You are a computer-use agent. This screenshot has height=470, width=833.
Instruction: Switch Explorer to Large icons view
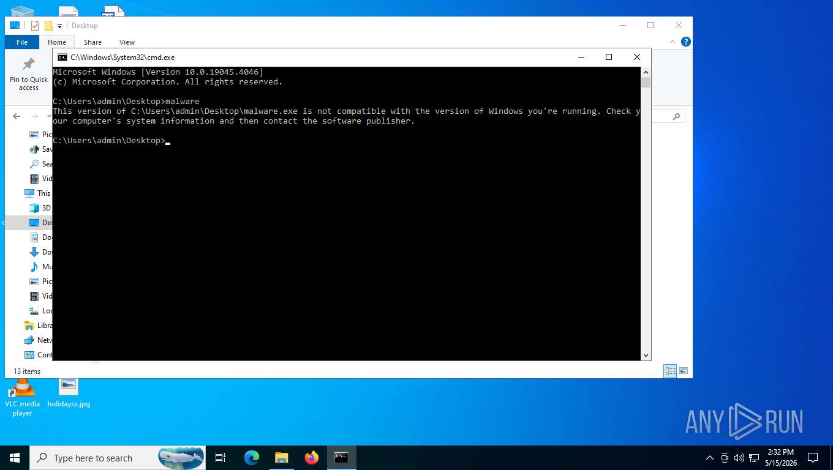click(x=684, y=371)
